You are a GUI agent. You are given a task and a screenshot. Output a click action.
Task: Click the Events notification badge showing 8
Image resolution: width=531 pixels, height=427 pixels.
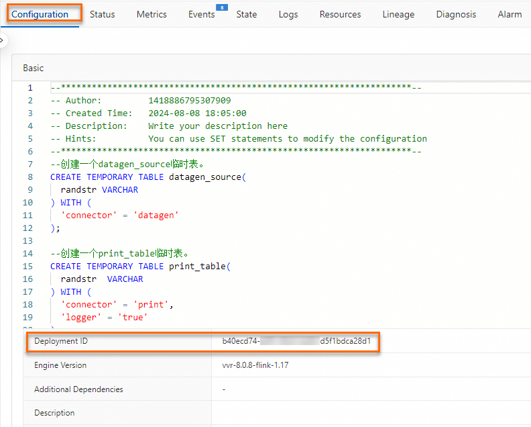click(x=221, y=7)
